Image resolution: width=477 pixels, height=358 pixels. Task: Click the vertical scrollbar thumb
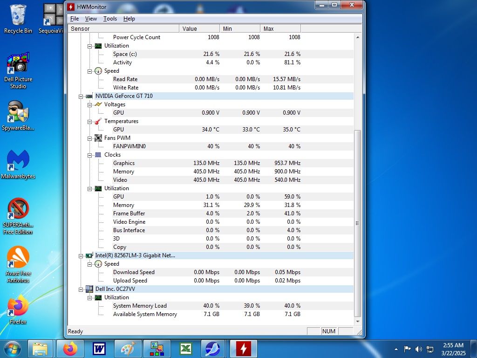pyautogui.click(x=358, y=223)
